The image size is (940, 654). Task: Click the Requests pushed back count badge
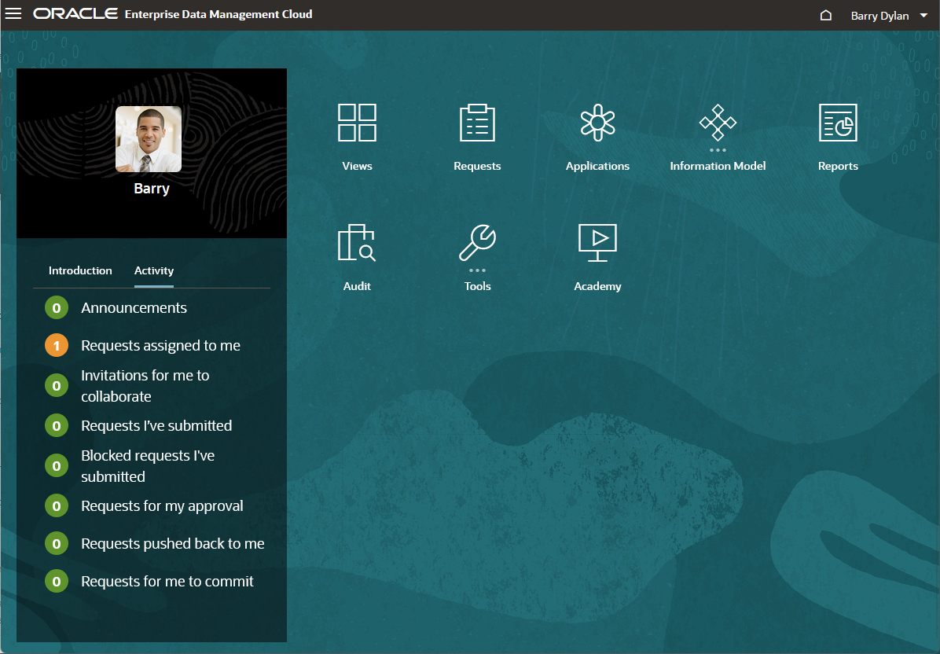(x=57, y=544)
